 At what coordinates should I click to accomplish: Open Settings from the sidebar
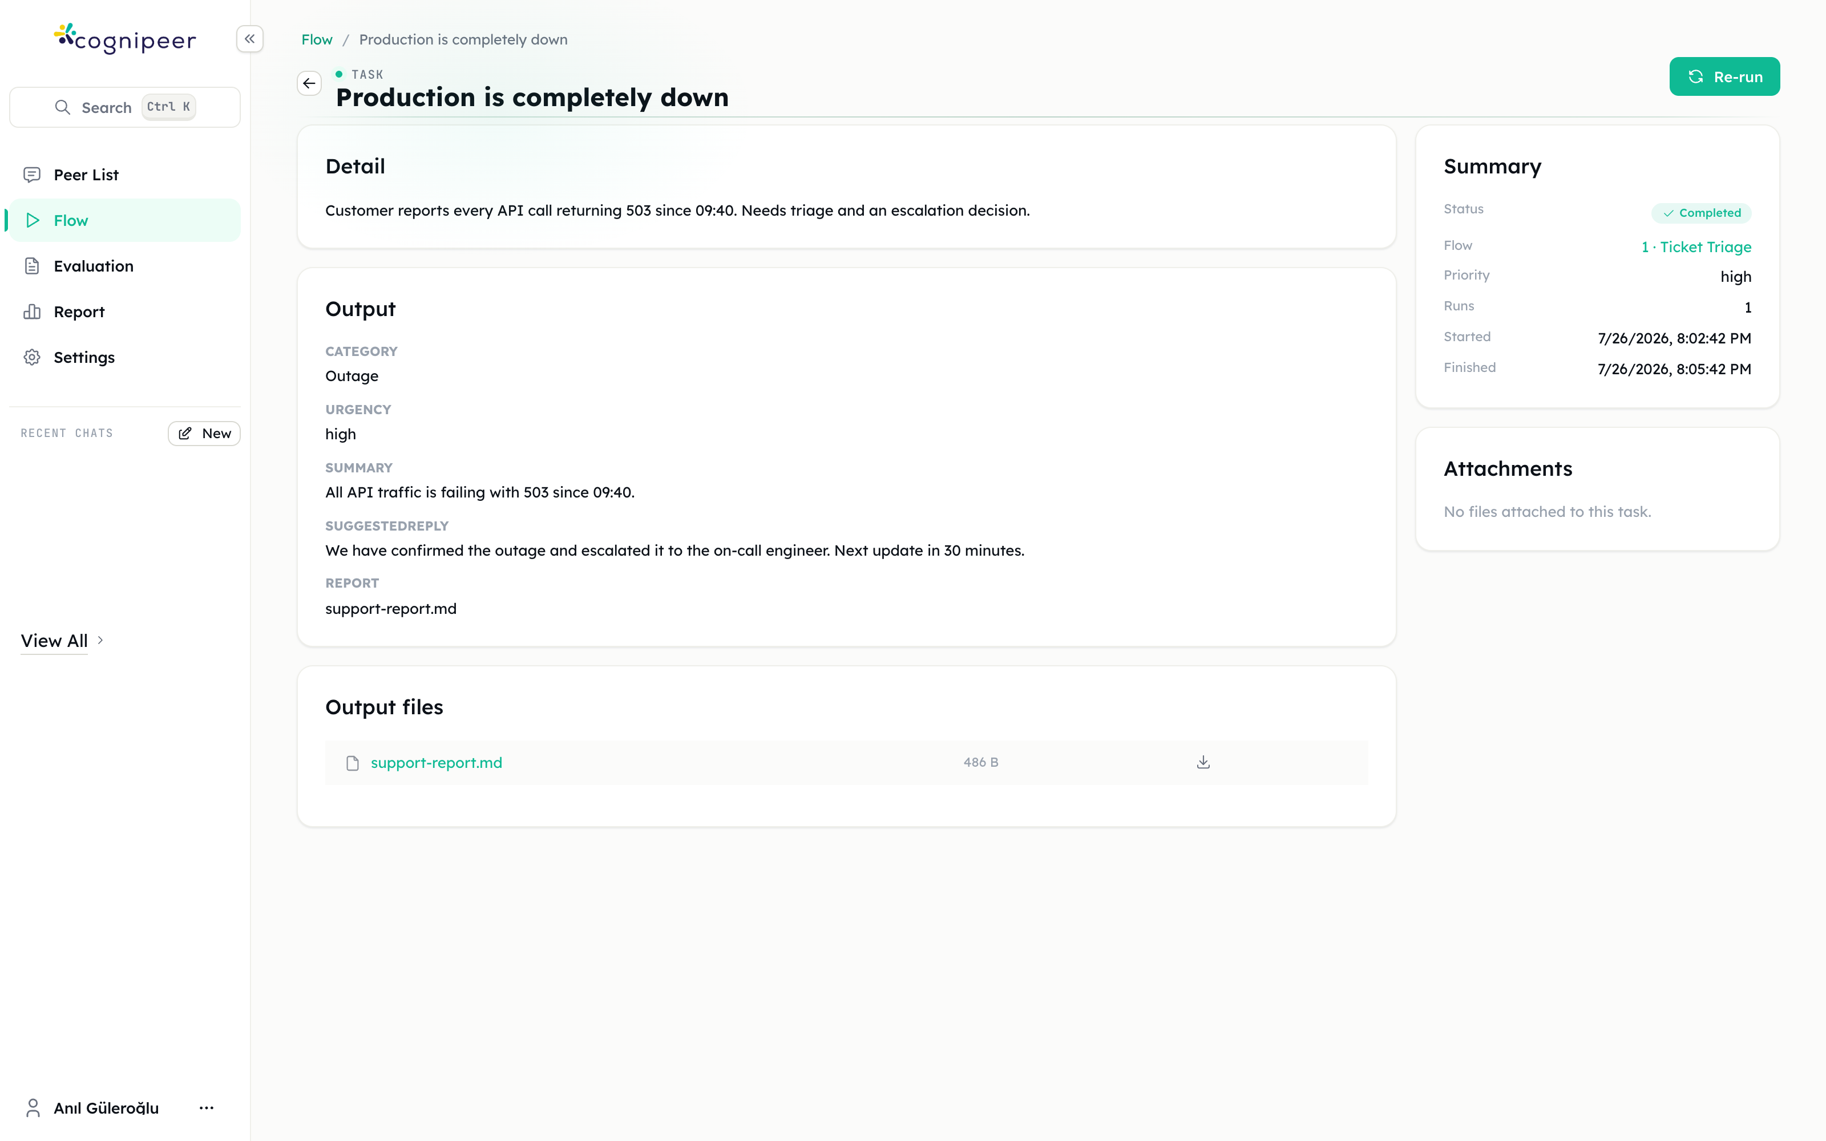tap(126, 358)
